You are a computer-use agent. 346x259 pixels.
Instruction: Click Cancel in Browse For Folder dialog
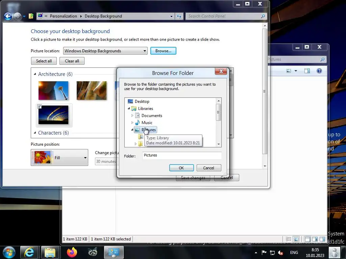point(208,168)
